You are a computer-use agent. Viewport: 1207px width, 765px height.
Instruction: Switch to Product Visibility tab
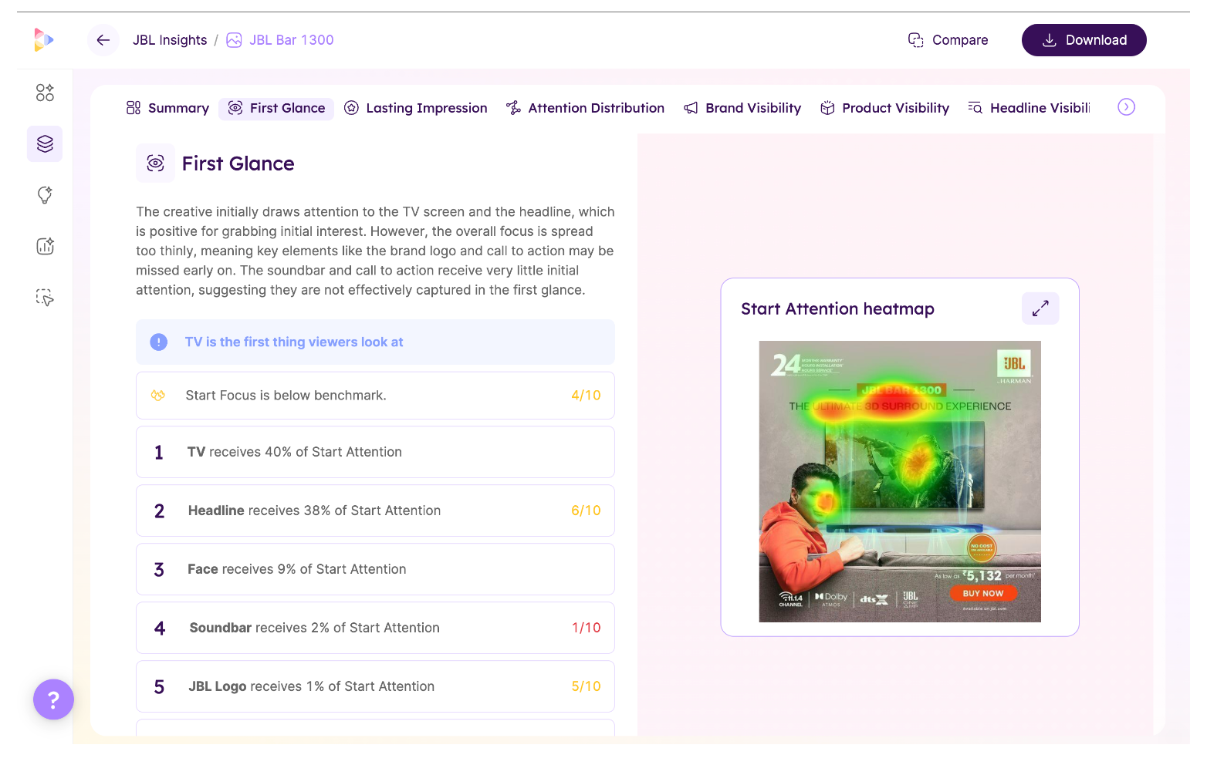tap(884, 108)
